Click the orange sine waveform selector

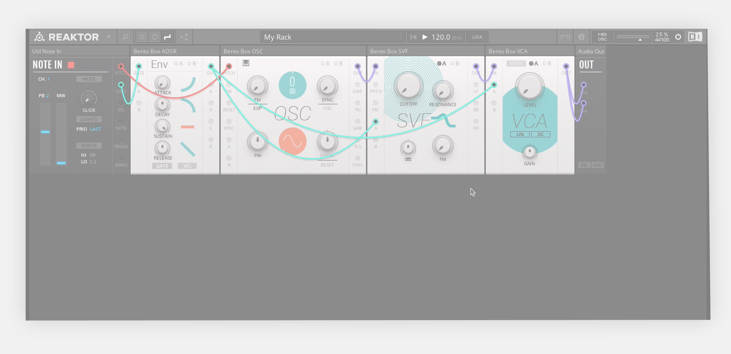click(x=292, y=141)
